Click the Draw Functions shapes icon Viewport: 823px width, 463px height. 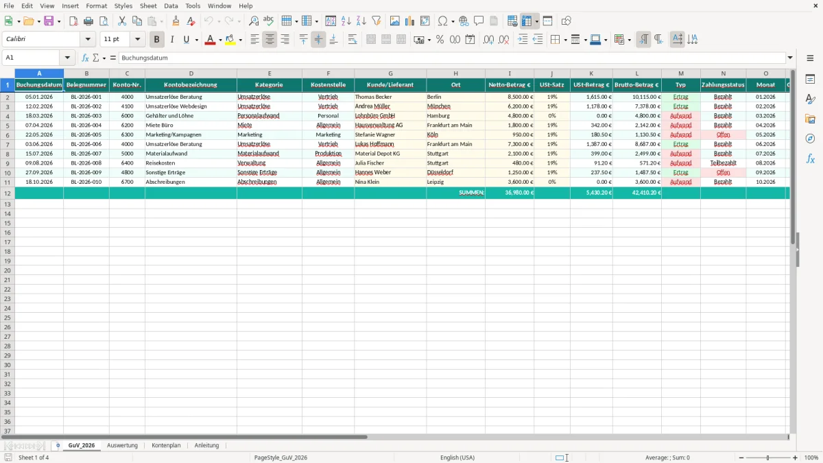[x=566, y=21]
